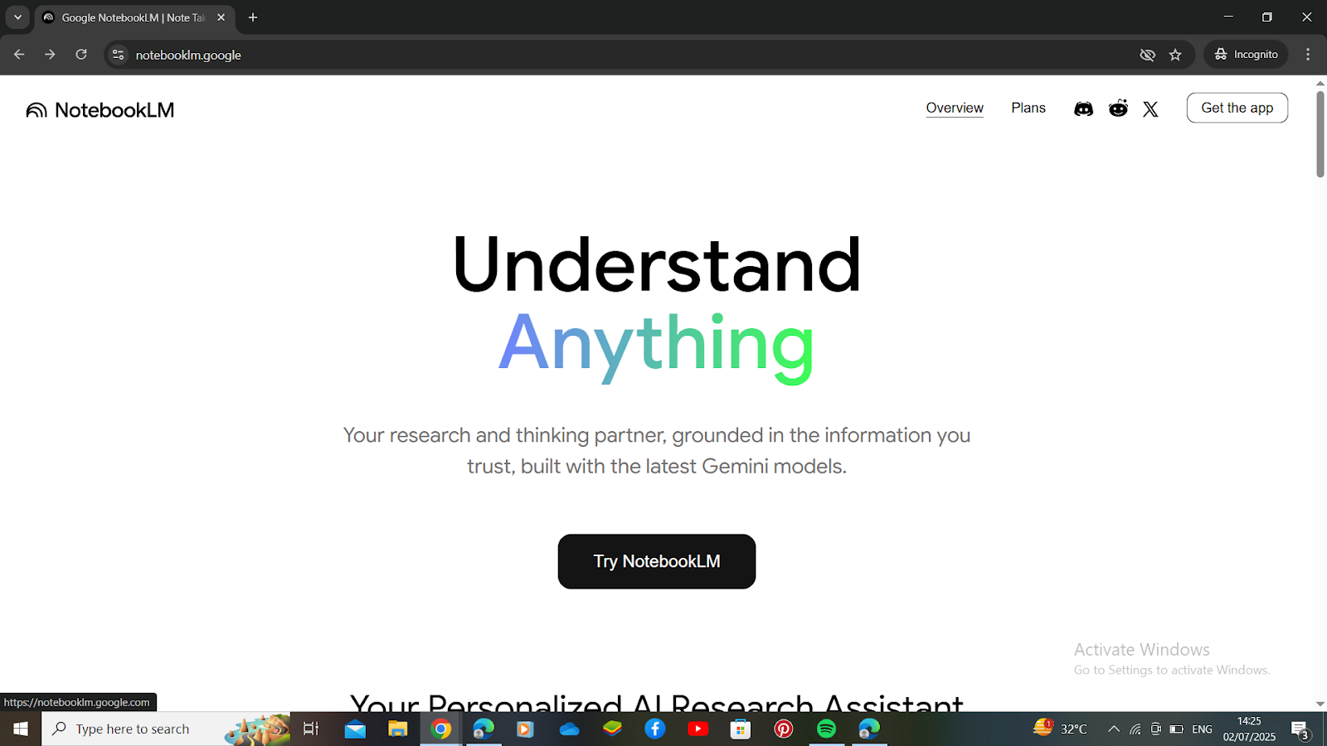Expand hidden system tray icons

(x=1114, y=729)
